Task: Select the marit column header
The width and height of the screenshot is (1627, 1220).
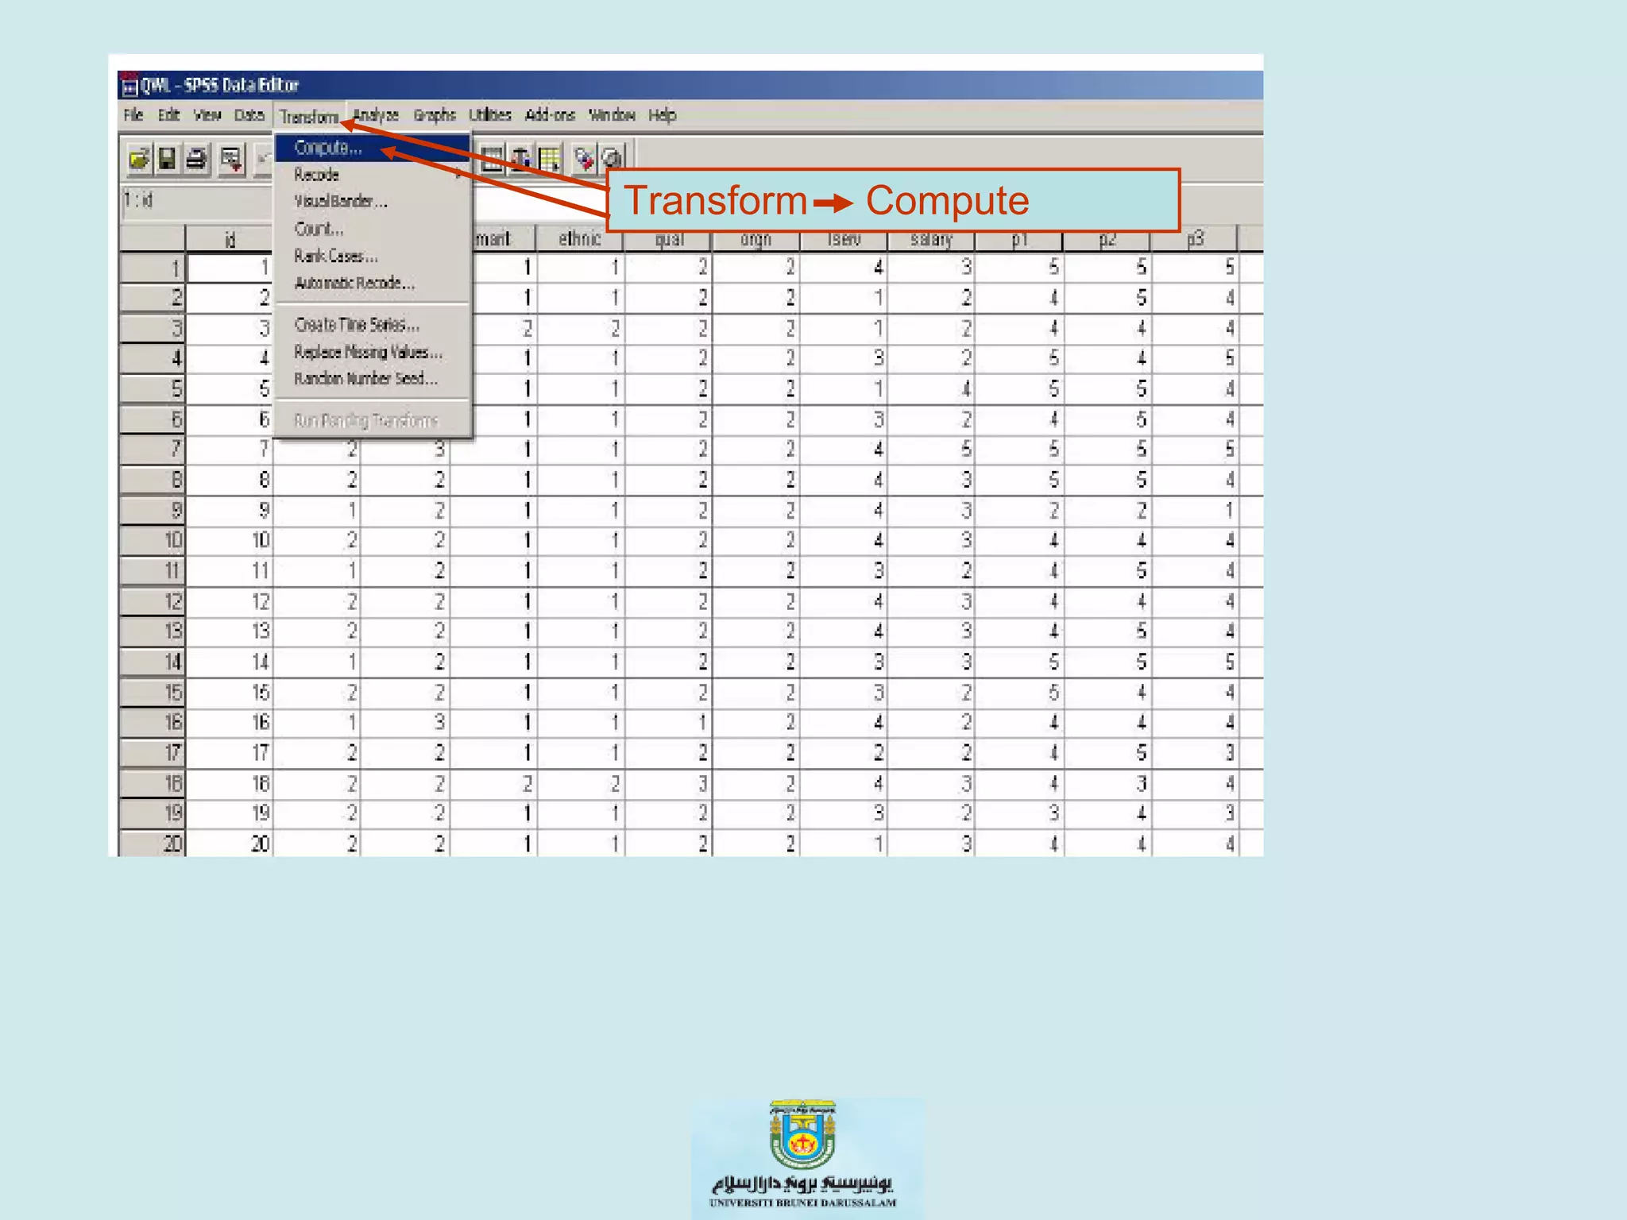Action: [504, 239]
